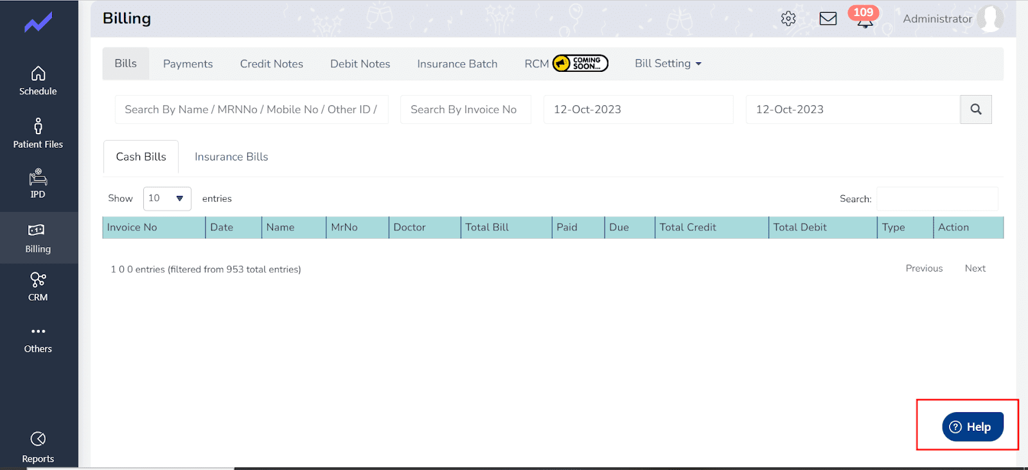Switch to the Insurance Bills tab
The height and width of the screenshot is (470, 1028).
coord(231,157)
